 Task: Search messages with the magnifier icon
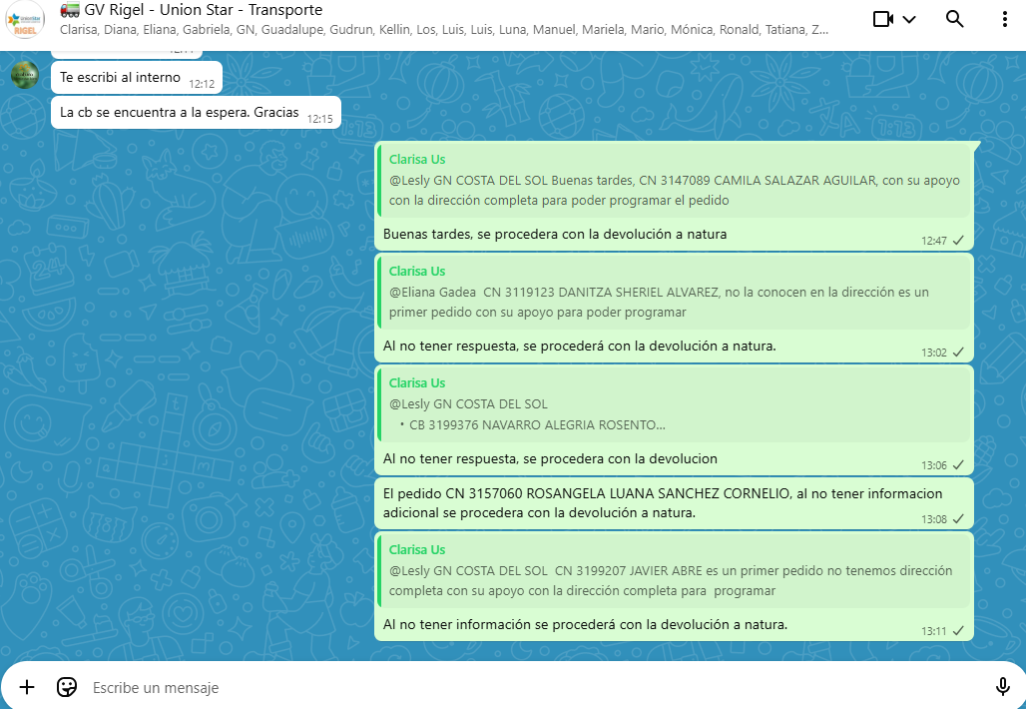pyautogui.click(x=955, y=19)
